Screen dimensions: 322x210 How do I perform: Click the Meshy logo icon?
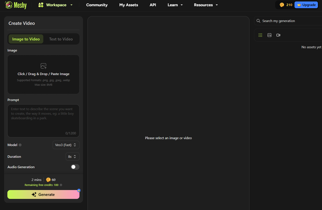[x=8, y=5]
